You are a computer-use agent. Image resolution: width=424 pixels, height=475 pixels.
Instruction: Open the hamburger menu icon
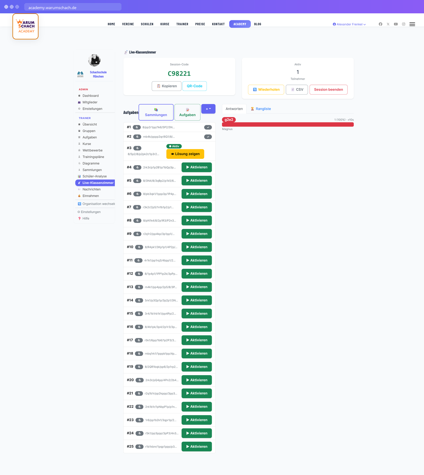pyautogui.click(x=412, y=24)
